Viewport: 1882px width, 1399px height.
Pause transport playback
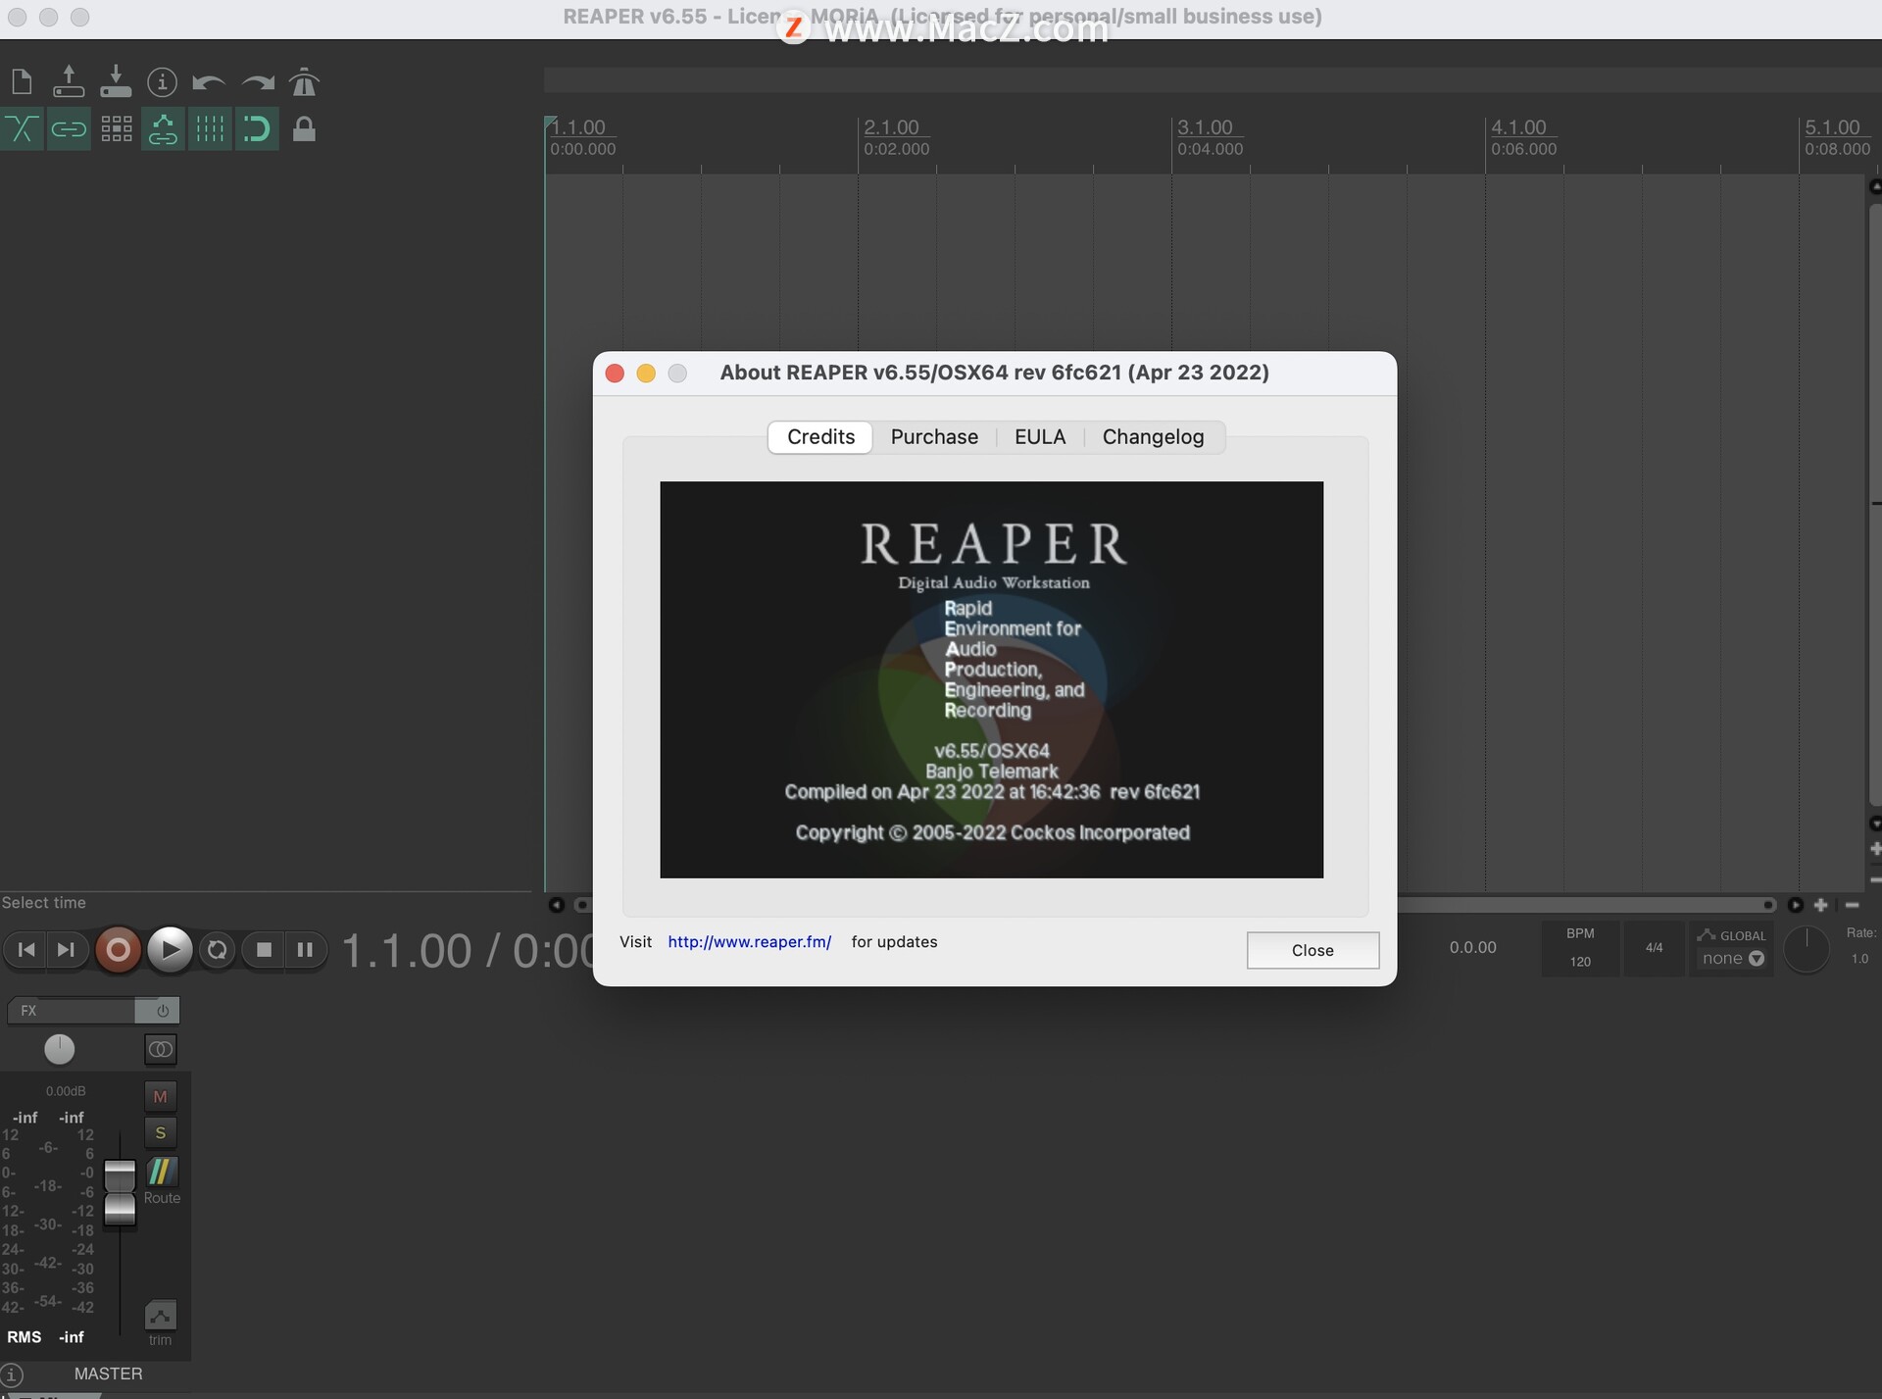(305, 950)
